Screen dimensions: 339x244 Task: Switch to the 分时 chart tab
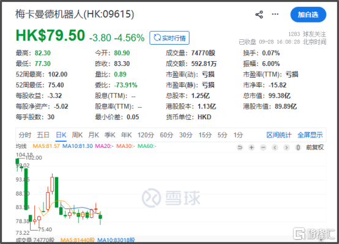pyautogui.click(x=25, y=135)
